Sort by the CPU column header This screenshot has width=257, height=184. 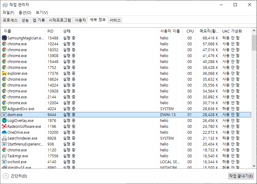pyautogui.click(x=189, y=31)
